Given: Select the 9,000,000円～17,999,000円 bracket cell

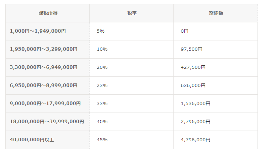Looking at the screenshot, I should (x=48, y=103).
